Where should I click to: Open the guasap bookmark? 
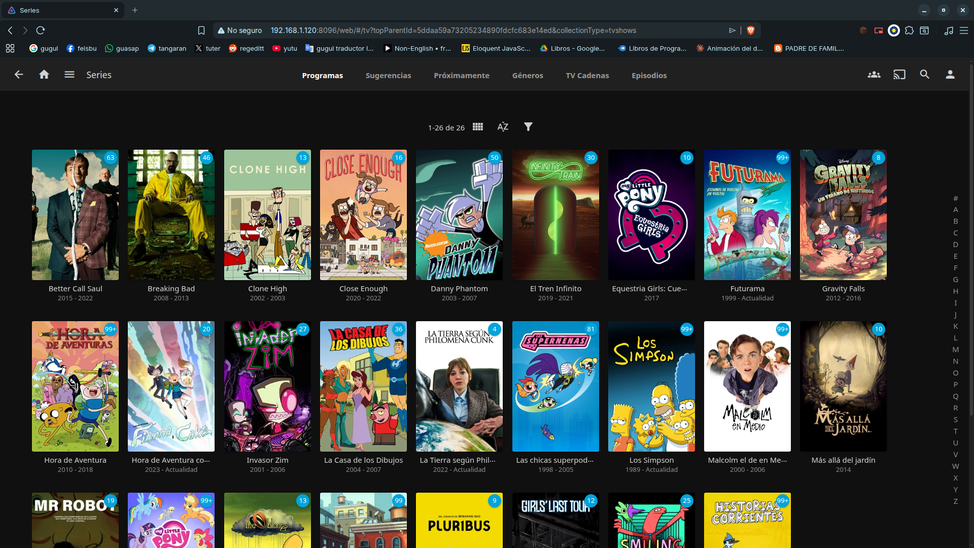[x=122, y=48]
